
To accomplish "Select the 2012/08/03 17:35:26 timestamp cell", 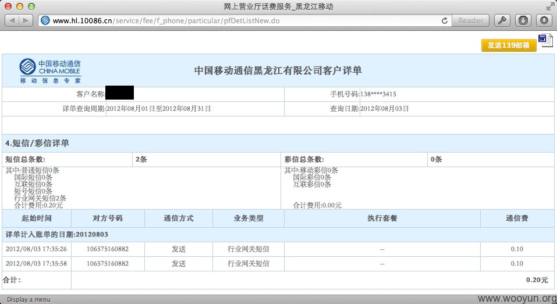I will click(x=36, y=249).
